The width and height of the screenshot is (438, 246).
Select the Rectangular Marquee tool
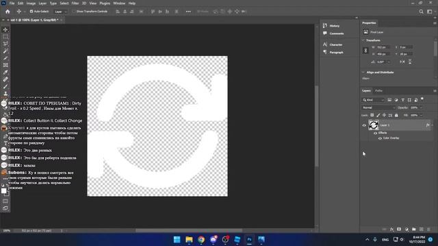click(x=5, y=37)
